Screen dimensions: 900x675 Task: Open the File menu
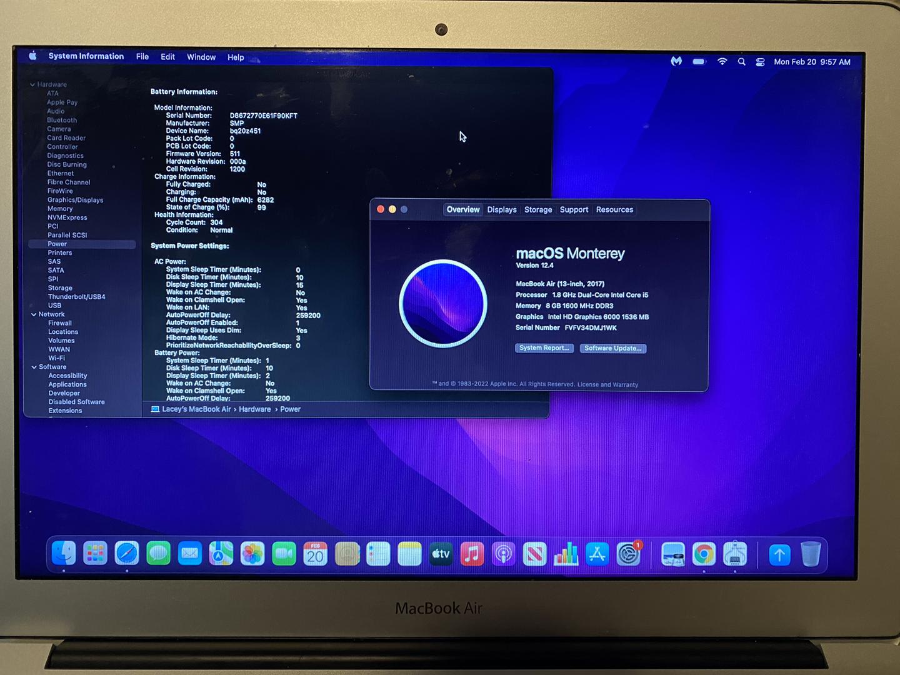(142, 56)
